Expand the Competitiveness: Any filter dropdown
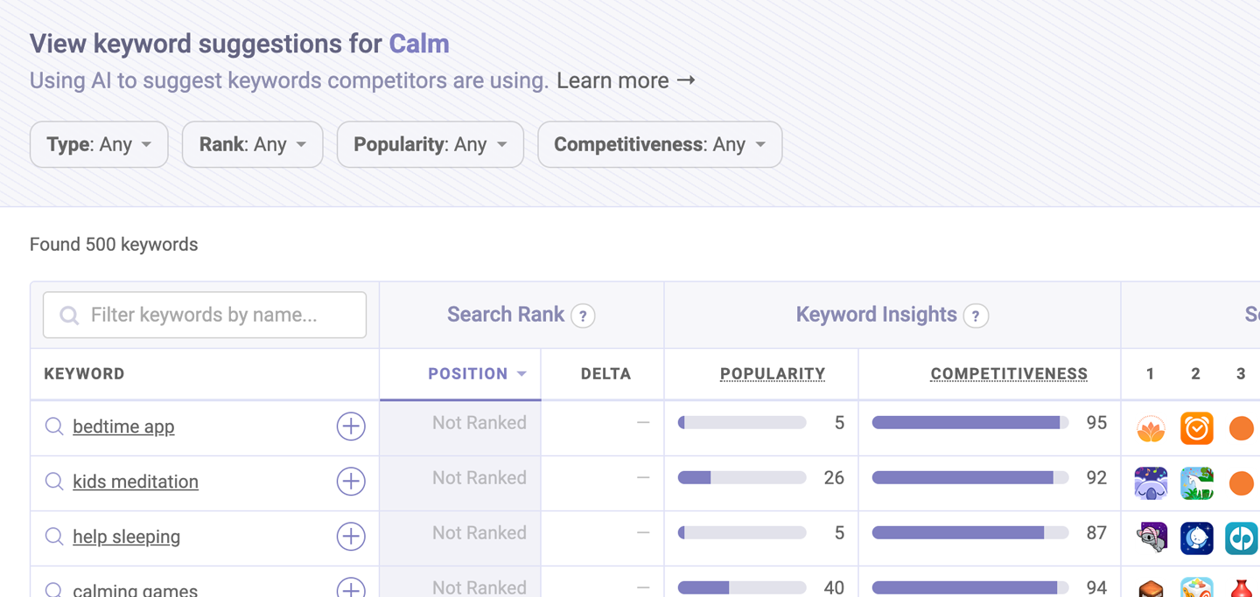This screenshot has height=597, width=1260. tap(660, 144)
